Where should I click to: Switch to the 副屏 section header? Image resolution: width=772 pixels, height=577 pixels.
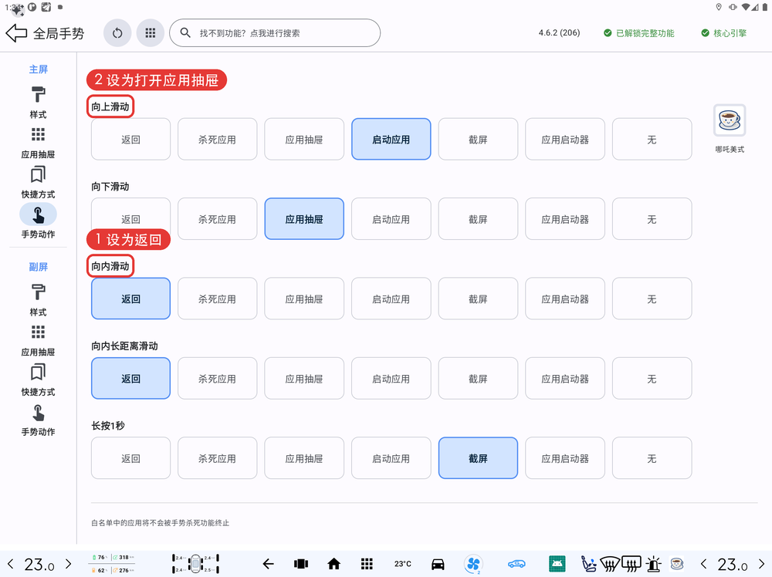click(x=38, y=267)
